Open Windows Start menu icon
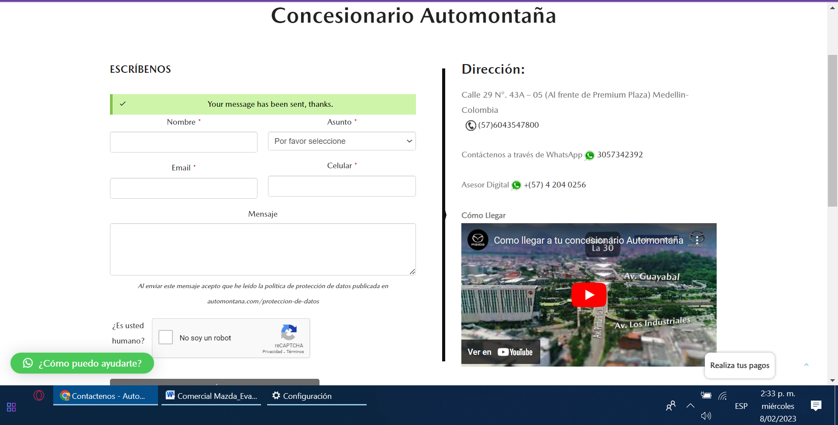Viewport: 838px width, 425px height. 11,407
